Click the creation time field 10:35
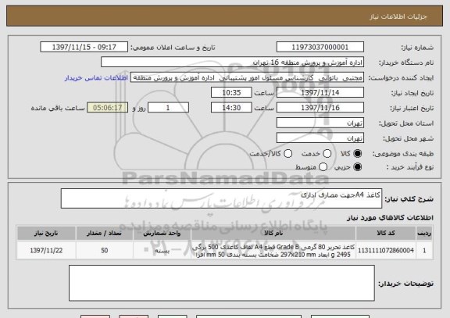The width and height of the screenshot is (450, 318). [231, 93]
